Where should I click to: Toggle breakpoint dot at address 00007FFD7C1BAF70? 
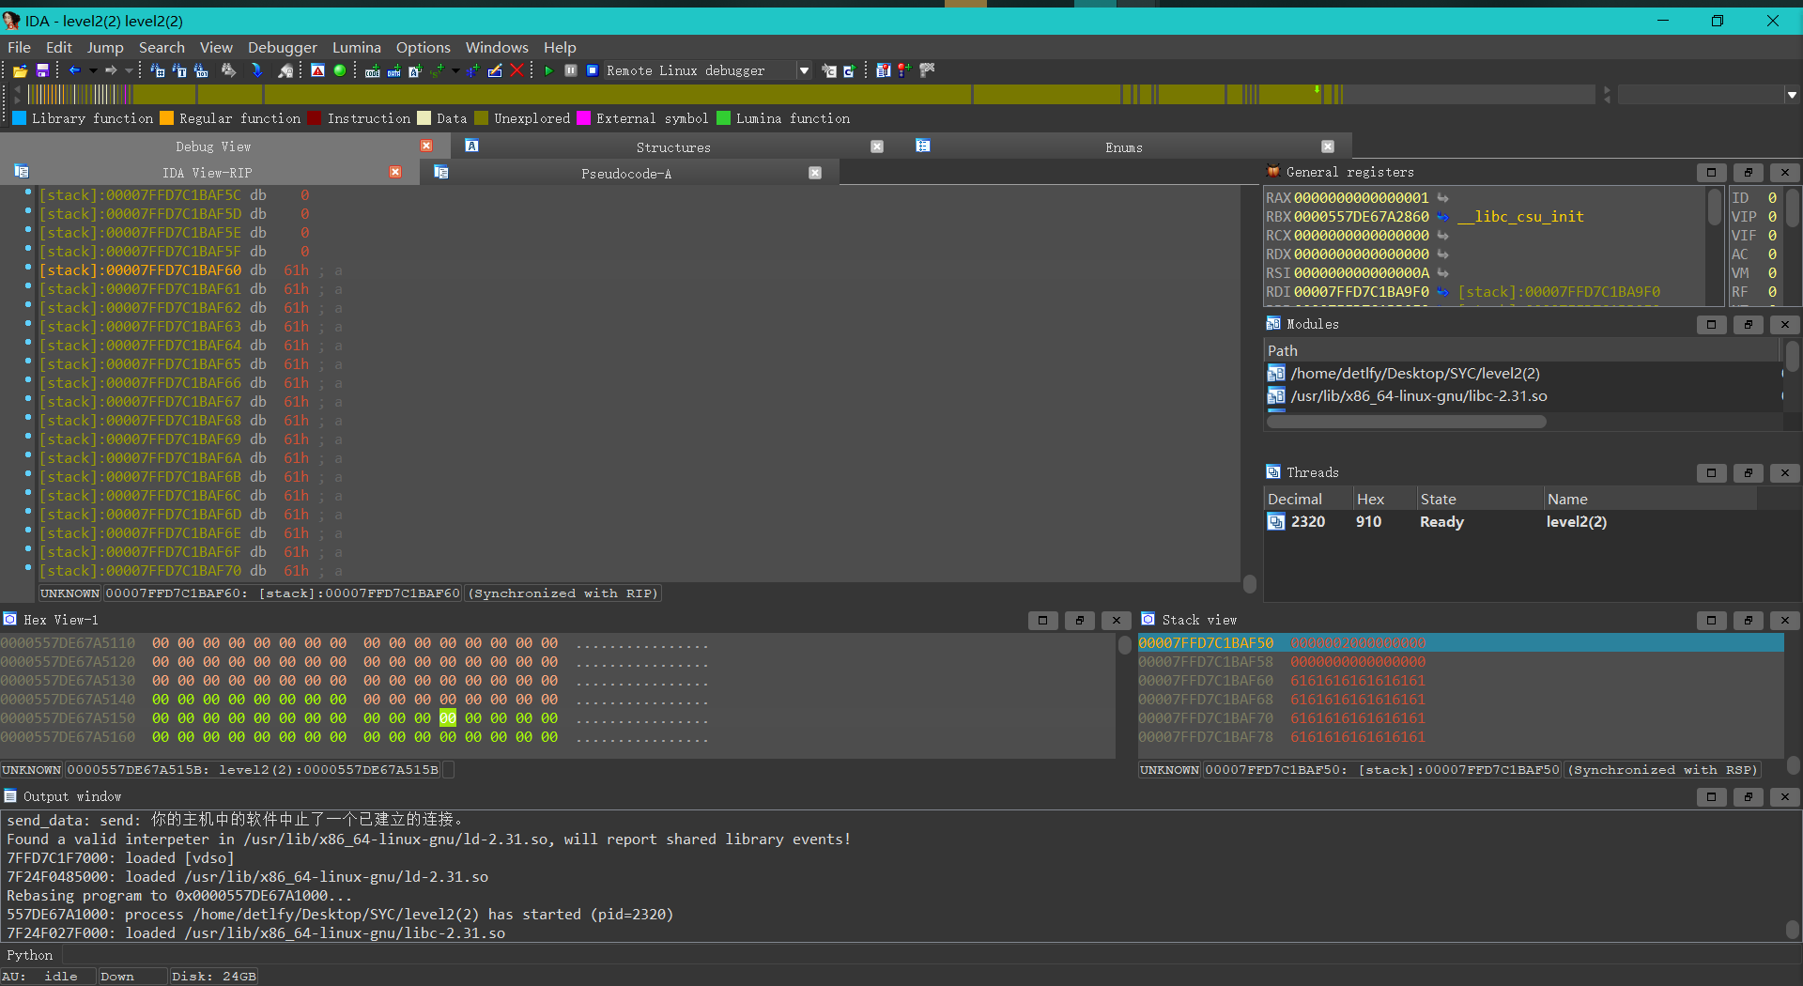click(28, 568)
